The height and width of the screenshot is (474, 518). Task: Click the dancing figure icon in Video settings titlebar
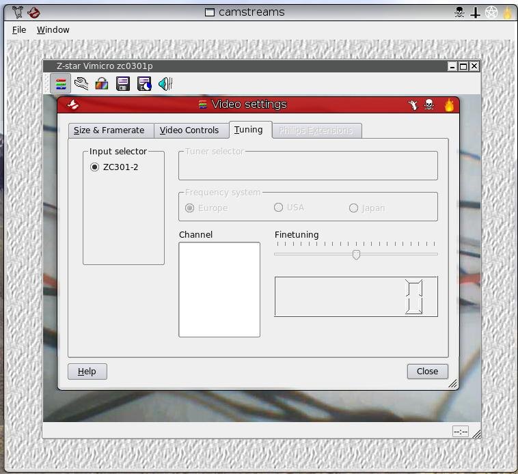click(x=413, y=105)
